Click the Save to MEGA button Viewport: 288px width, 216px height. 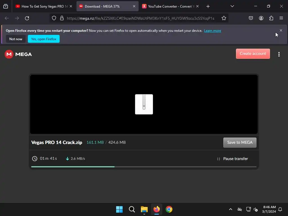coord(240,143)
